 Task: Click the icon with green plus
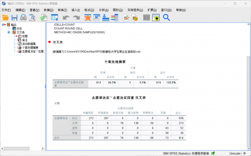point(156,17)
